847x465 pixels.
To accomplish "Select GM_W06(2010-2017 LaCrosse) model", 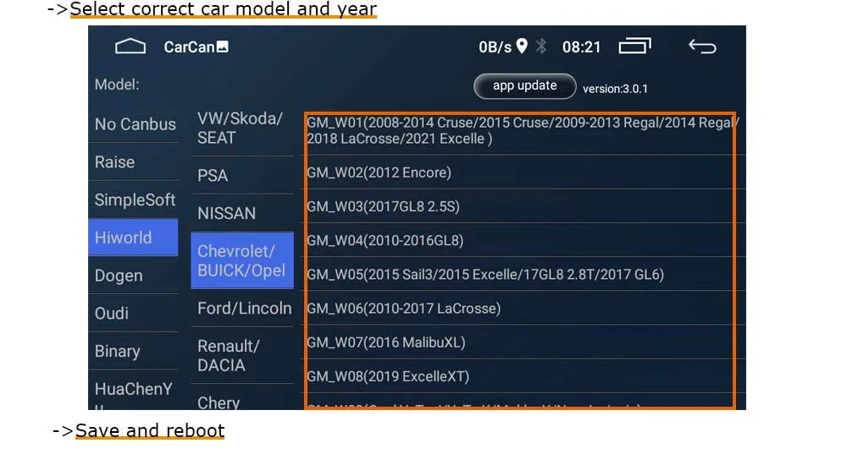I will [x=522, y=308].
